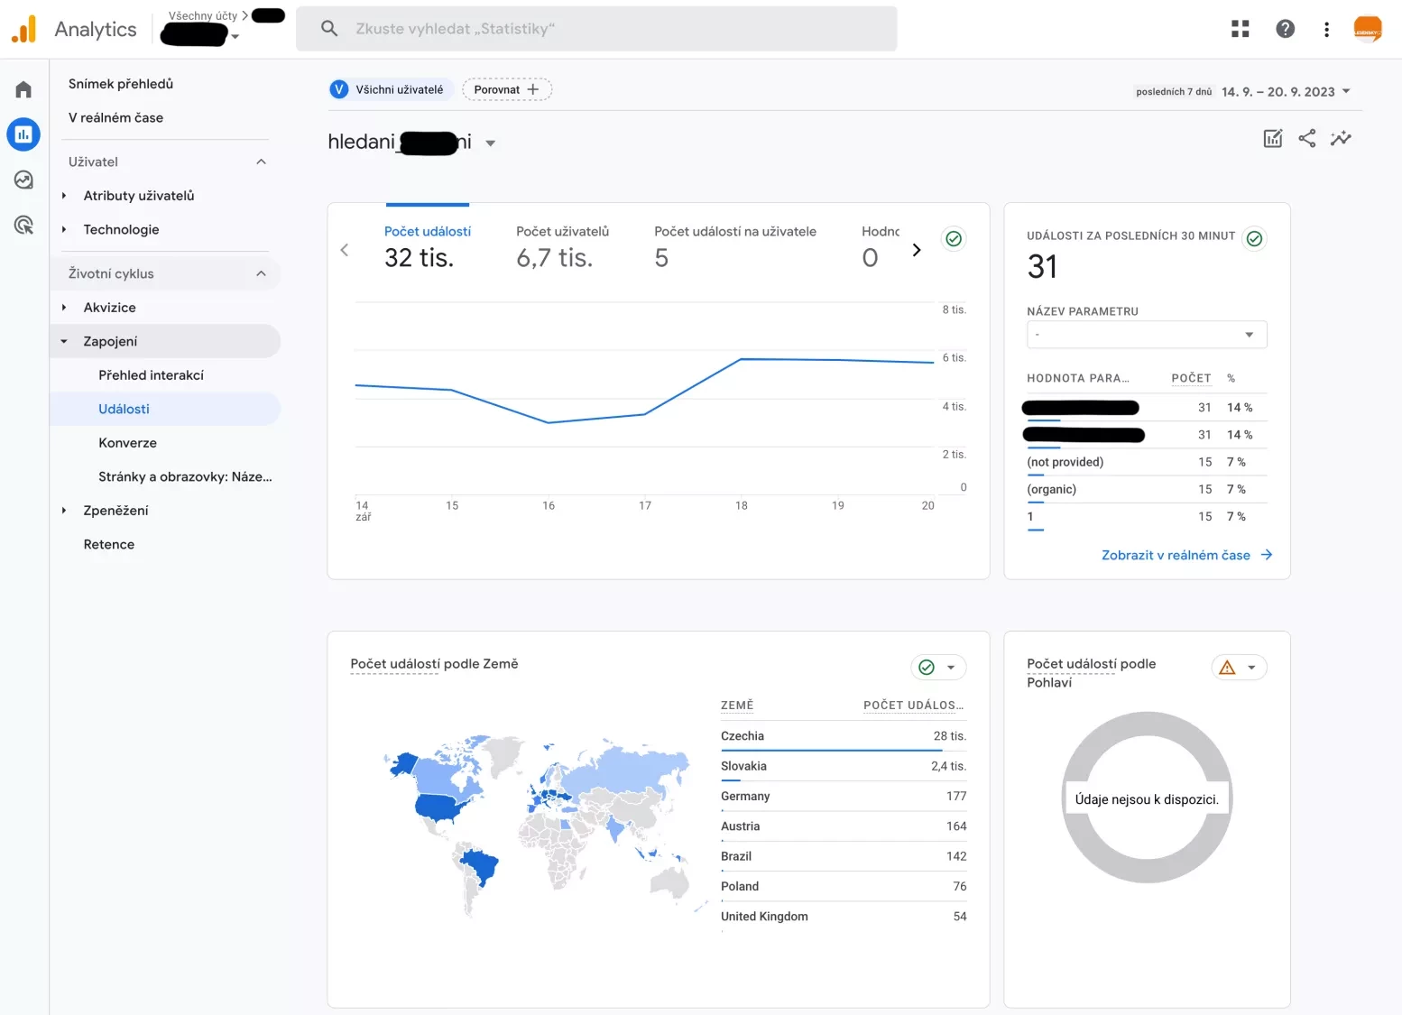
Task: Select Počet událostí na uživatele tab
Action: tap(735, 246)
